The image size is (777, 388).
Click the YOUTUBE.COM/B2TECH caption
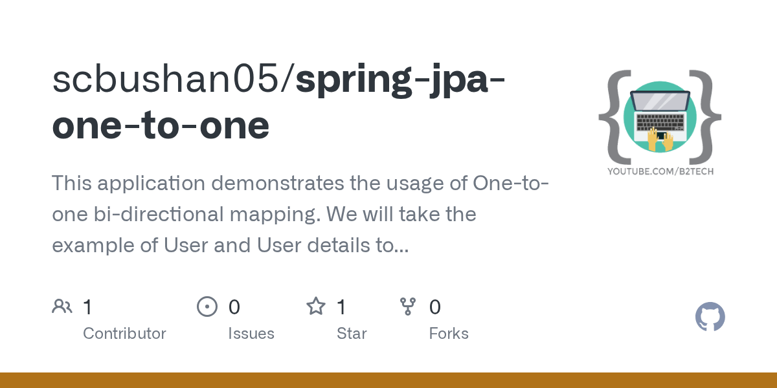(660, 171)
